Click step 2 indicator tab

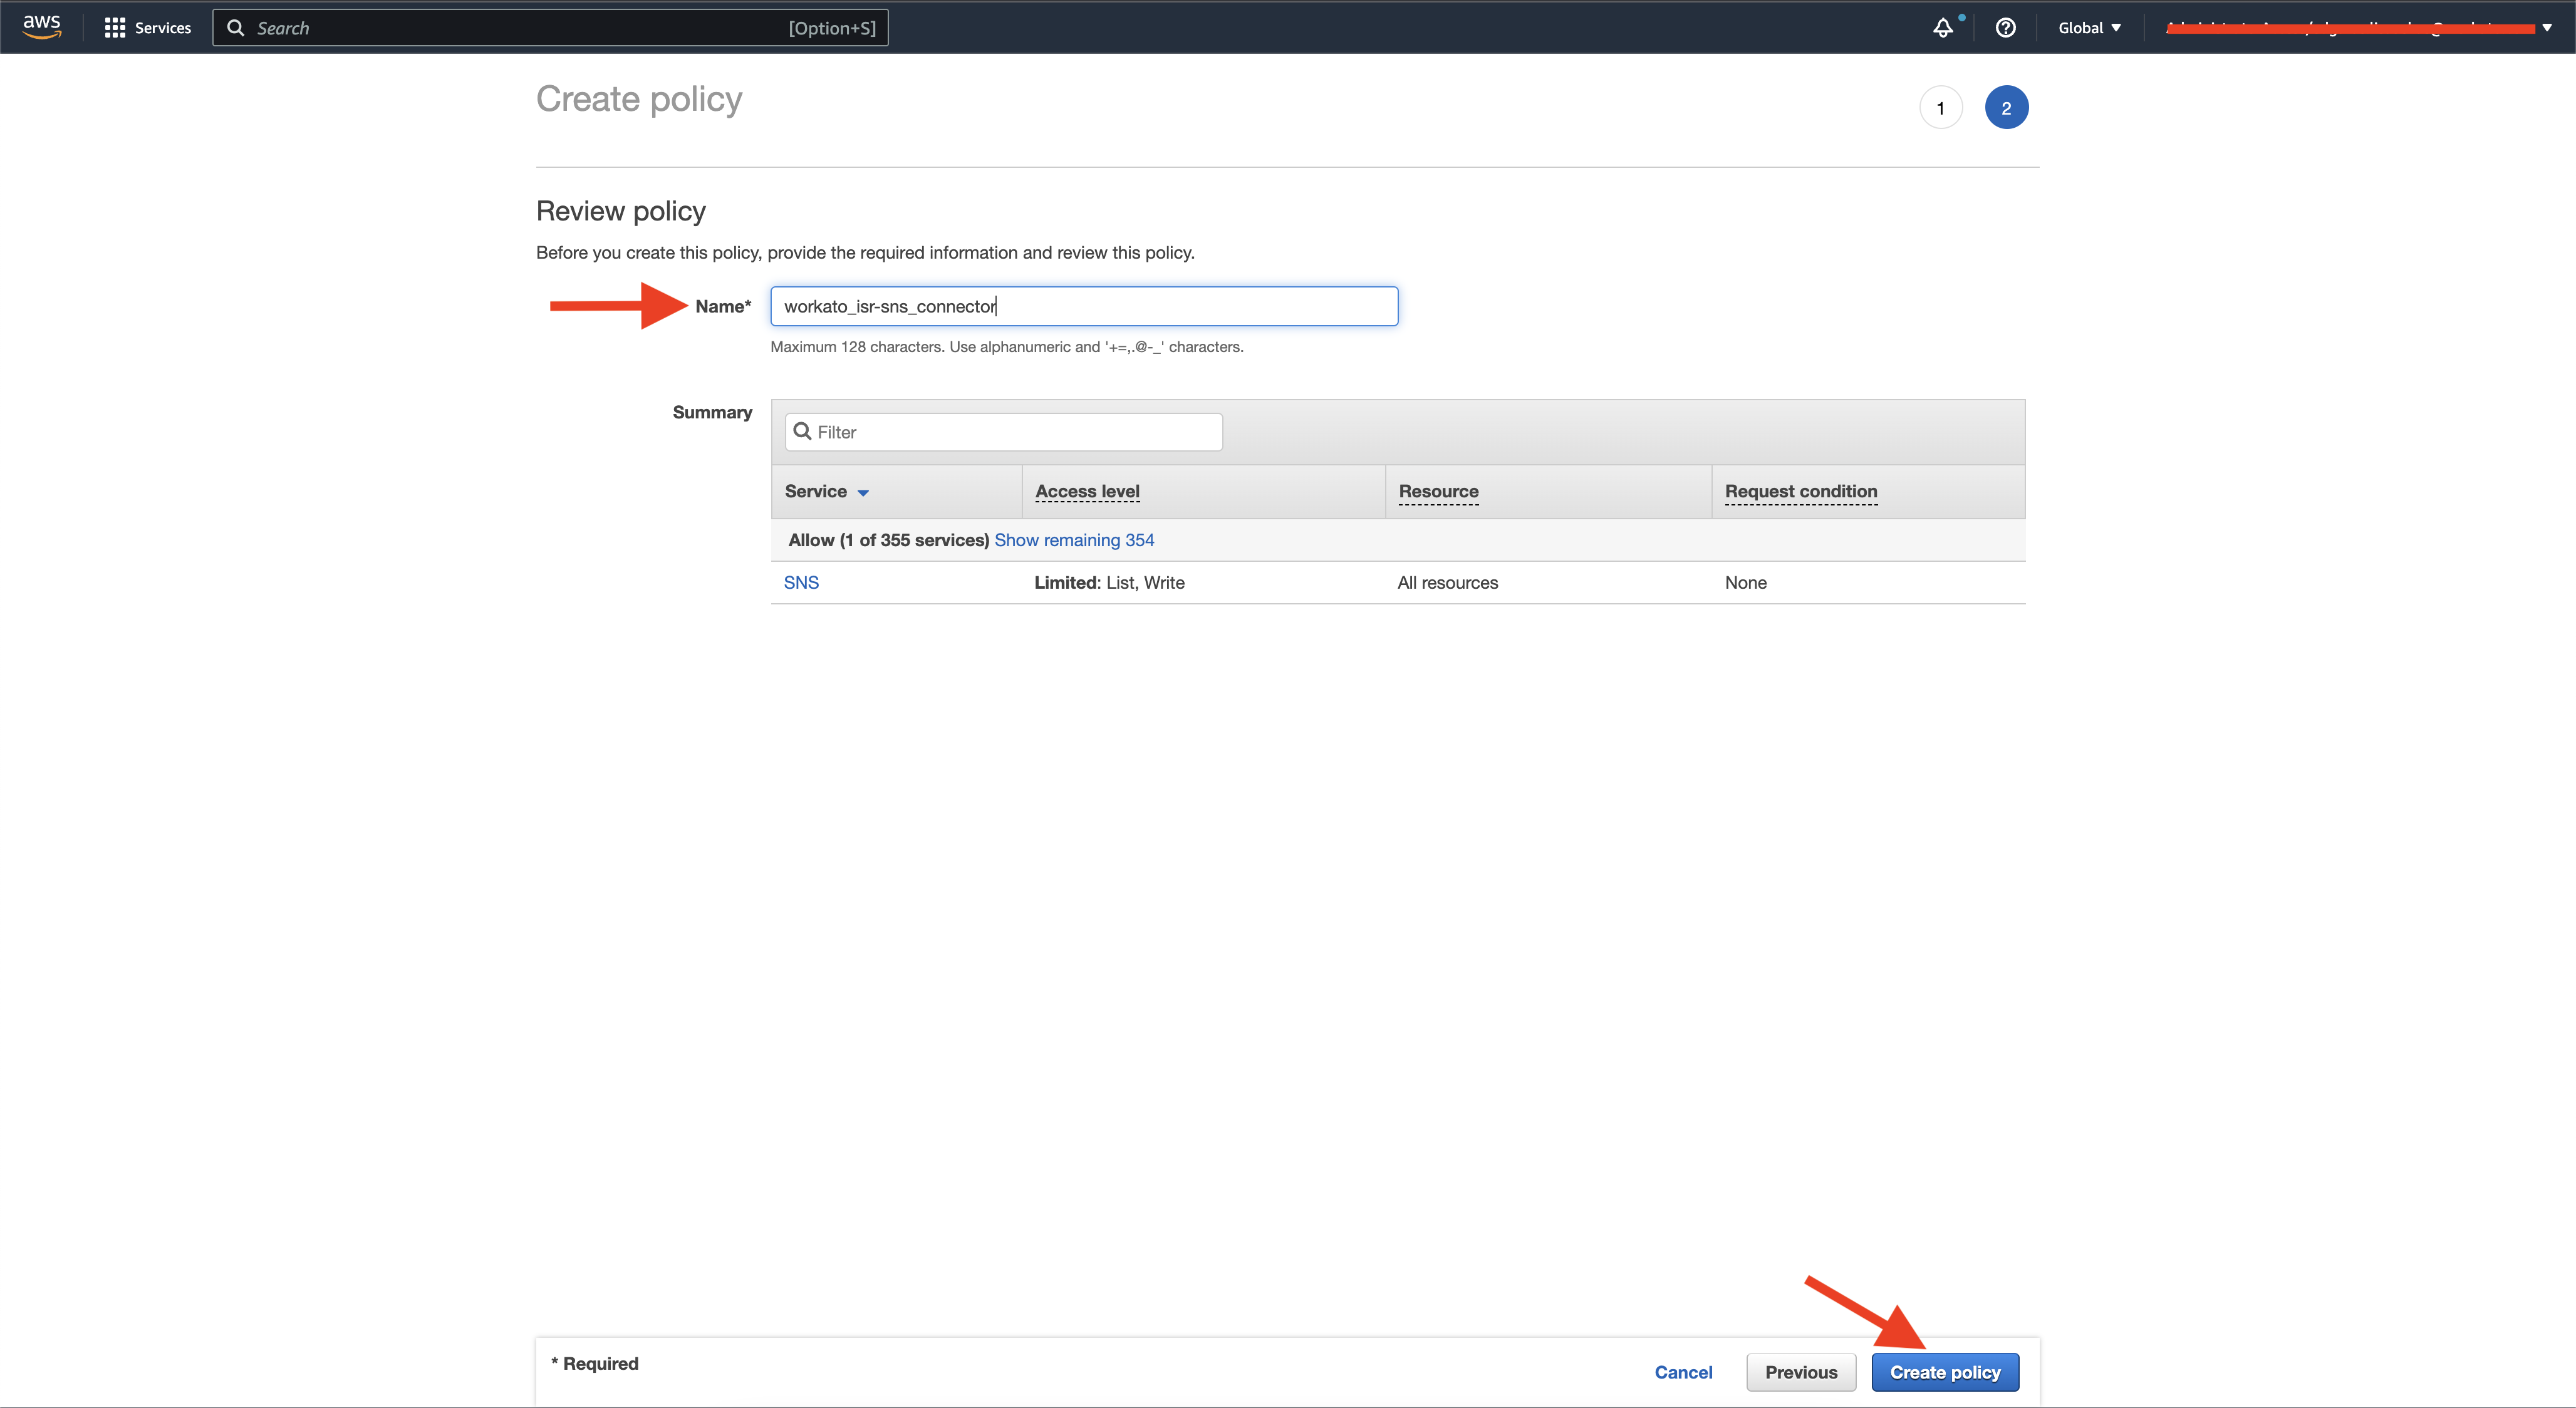pyautogui.click(x=2006, y=108)
